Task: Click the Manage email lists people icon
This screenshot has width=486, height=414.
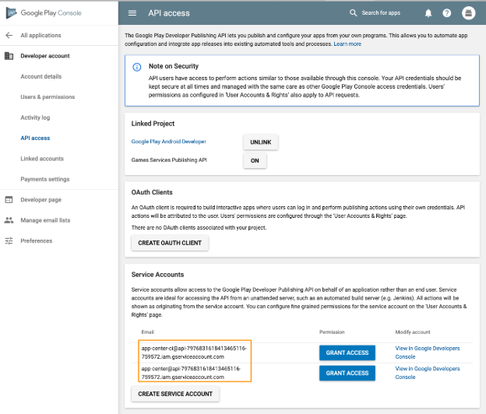Action: [9, 220]
